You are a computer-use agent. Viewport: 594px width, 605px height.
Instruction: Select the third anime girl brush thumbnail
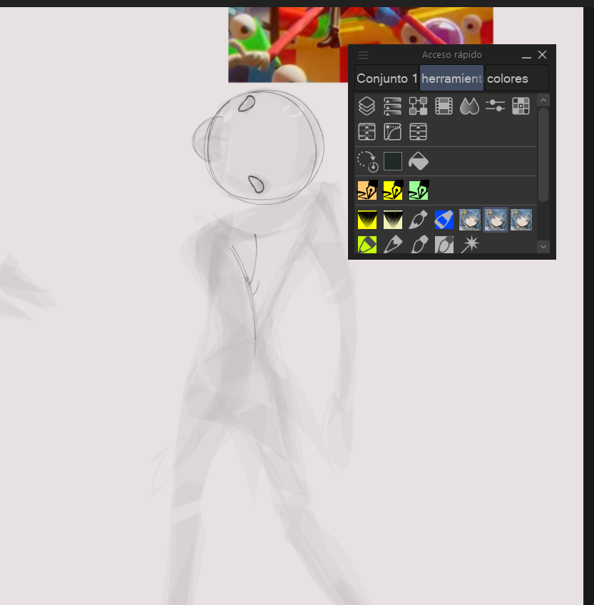click(x=521, y=220)
